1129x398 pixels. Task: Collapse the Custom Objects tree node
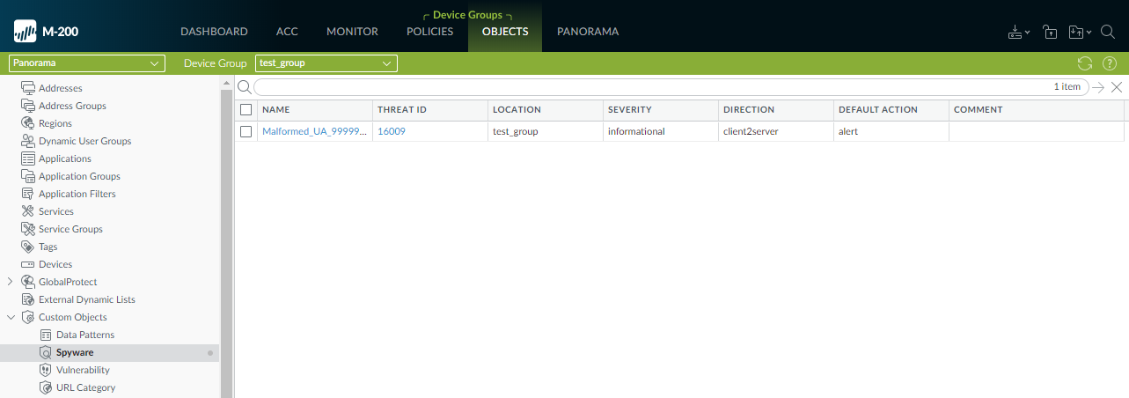coord(10,317)
